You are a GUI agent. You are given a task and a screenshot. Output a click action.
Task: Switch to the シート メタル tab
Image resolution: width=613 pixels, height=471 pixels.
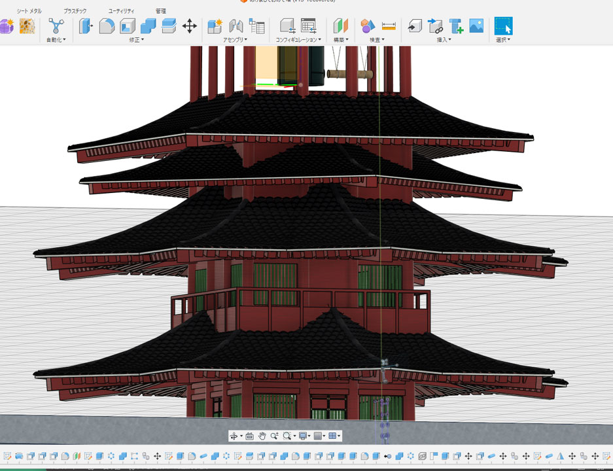tap(29, 11)
